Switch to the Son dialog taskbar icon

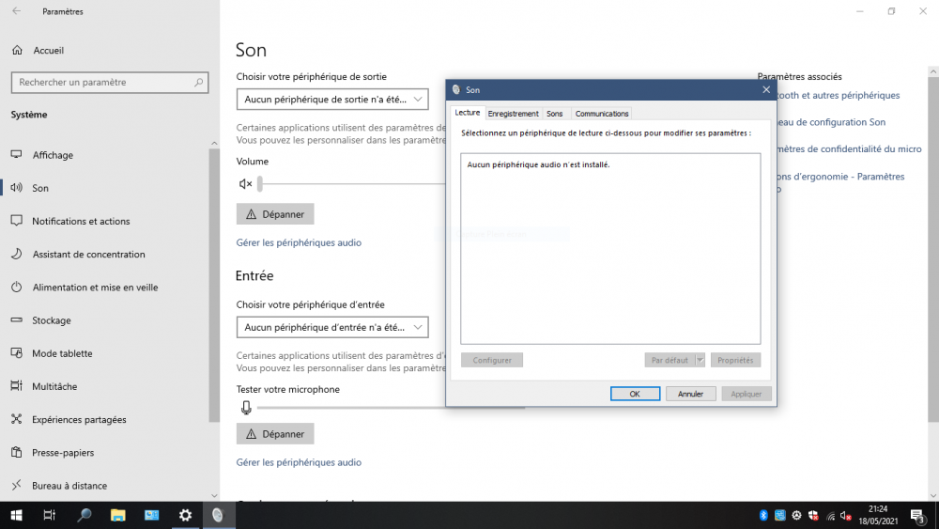click(218, 515)
